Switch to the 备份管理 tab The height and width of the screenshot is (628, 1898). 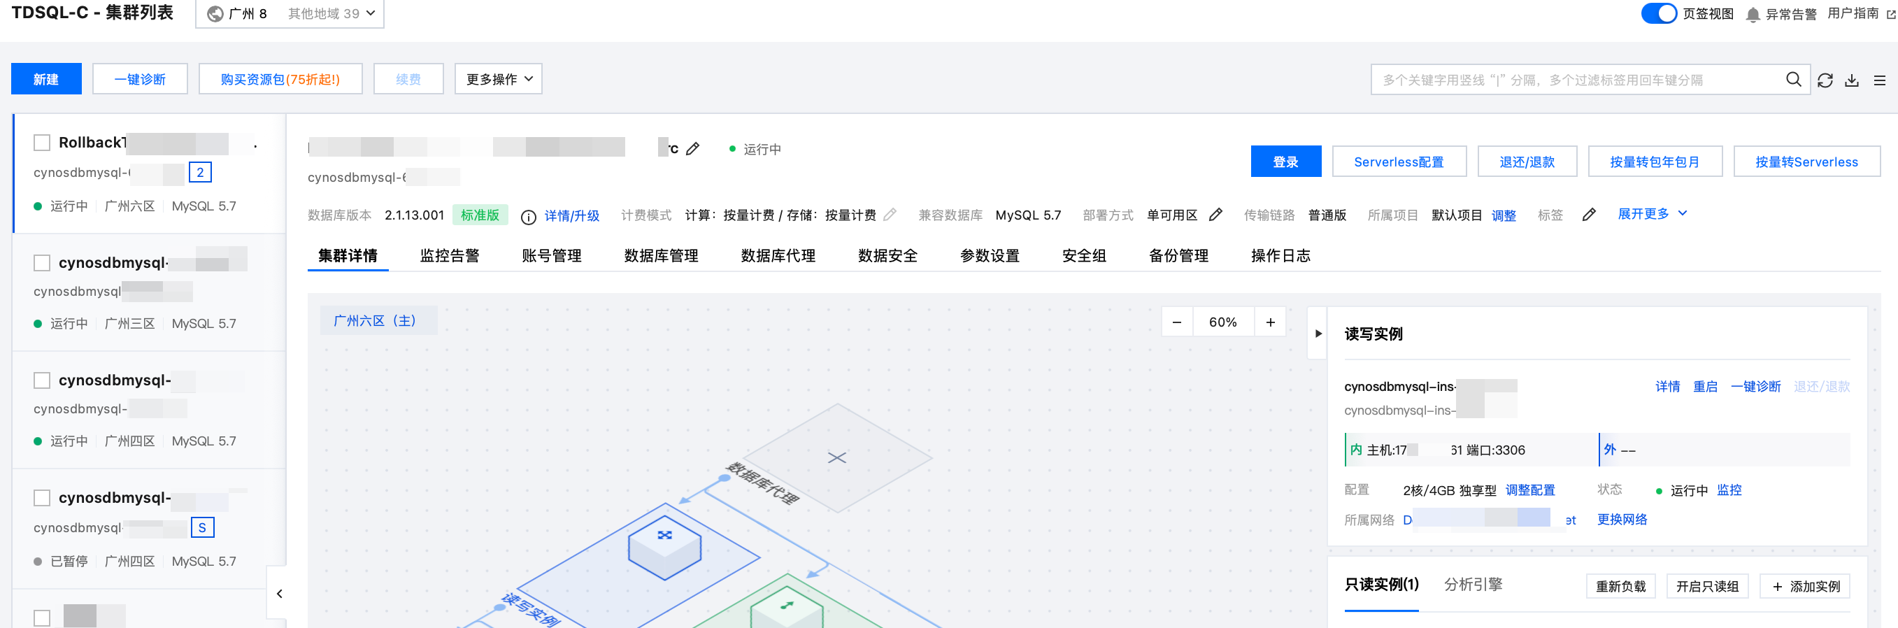1178,256
